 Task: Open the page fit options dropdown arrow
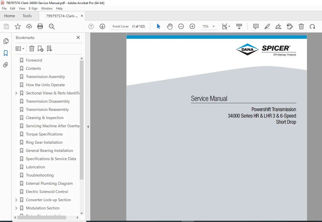click(x=229, y=26)
